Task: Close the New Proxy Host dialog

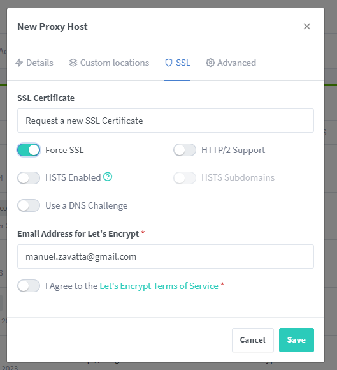Action: click(306, 26)
